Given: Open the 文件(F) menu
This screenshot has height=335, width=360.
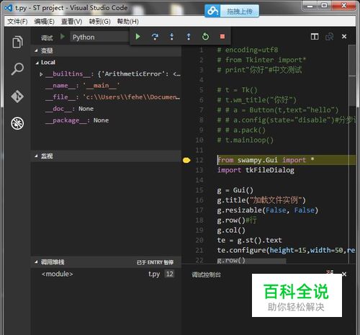Looking at the screenshot, I should tap(17, 22).
